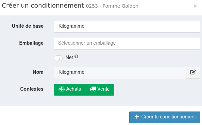Toggle the Net switch on
The height and width of the screenshot is (125, 202).
click(58, 59)
